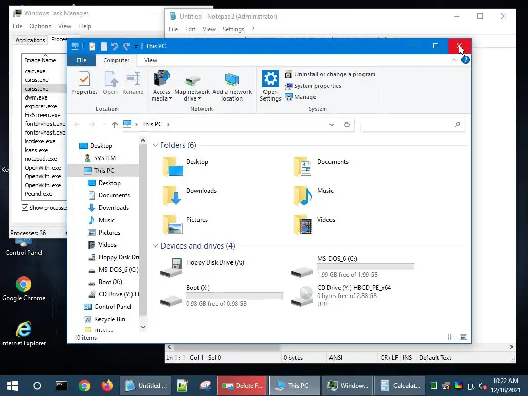Open Task Manager's View menu
The image size is (528, 396).
(64, 26)
